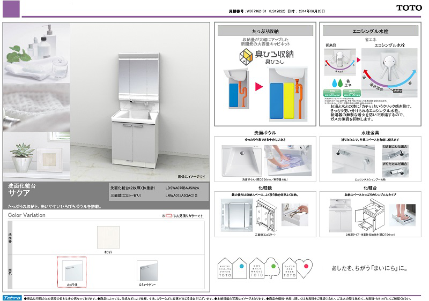Click the ゆったり作業できる十分な大きさ caption
Screen dimensions: 429x301
265,140
